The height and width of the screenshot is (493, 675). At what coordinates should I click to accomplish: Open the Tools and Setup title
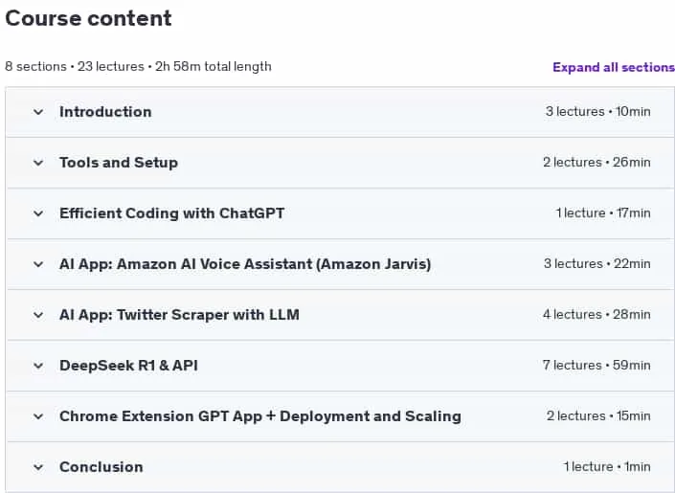(x=119, y=163)
